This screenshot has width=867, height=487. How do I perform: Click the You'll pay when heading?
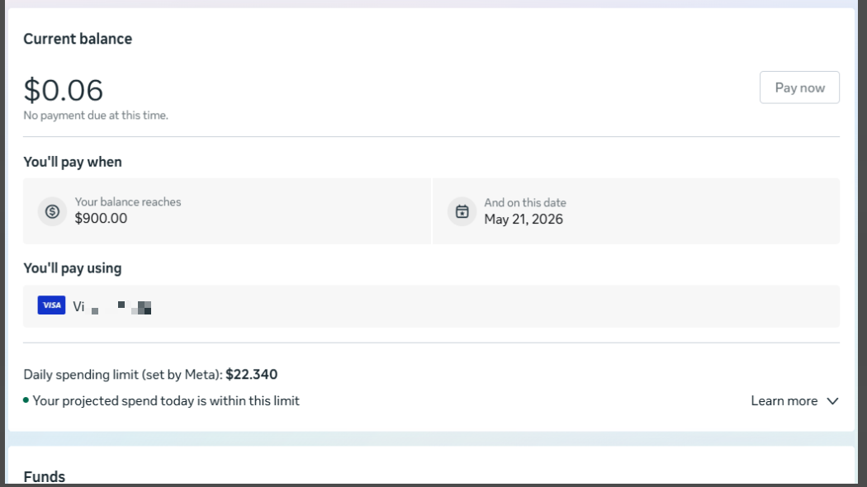[x=73, y=162]
